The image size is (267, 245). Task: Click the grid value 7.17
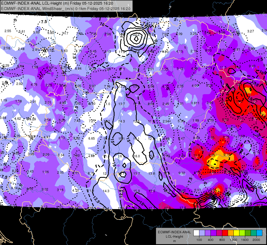tap(65, 33)
